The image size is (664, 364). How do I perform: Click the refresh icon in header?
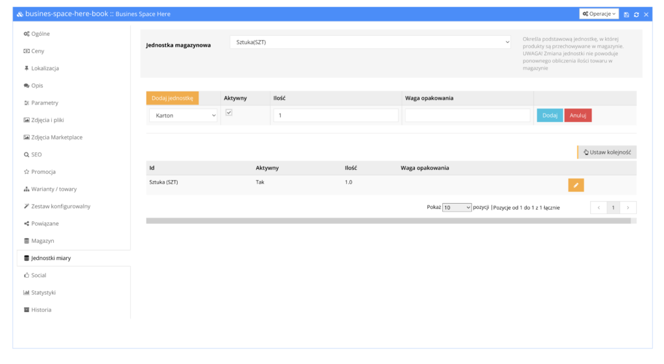[x=636, y=14]
